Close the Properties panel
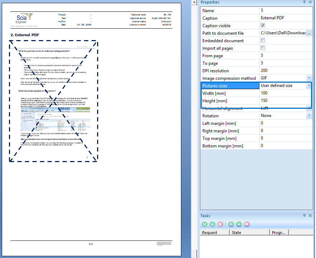Image resolution: width=316 pixels, height=258 pixels. 310,2
